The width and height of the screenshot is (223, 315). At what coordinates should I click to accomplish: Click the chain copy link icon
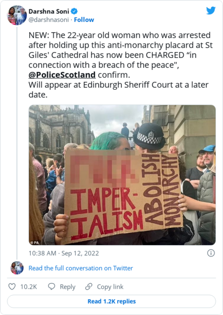point(89,286)
